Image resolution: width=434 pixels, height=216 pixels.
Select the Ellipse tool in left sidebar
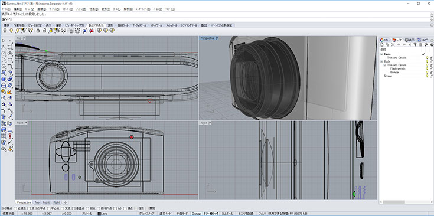10,53
